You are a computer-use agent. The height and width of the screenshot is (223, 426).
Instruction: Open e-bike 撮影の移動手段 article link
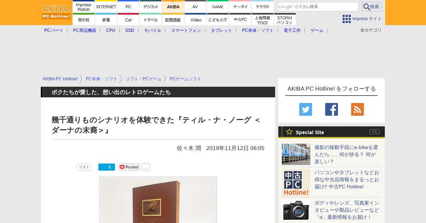coord(346,154)
